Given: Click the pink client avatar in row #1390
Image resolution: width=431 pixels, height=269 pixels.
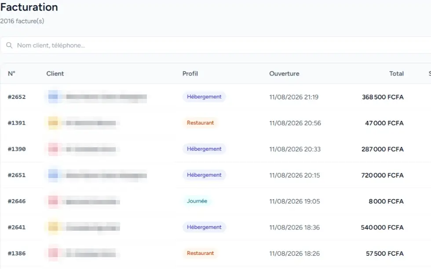Looking at the screenshot, I should pos(53,149).
